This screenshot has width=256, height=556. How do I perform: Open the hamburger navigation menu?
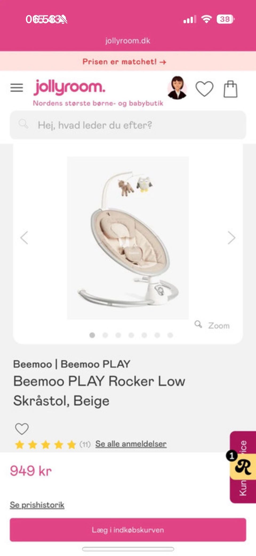coord(17,88)
